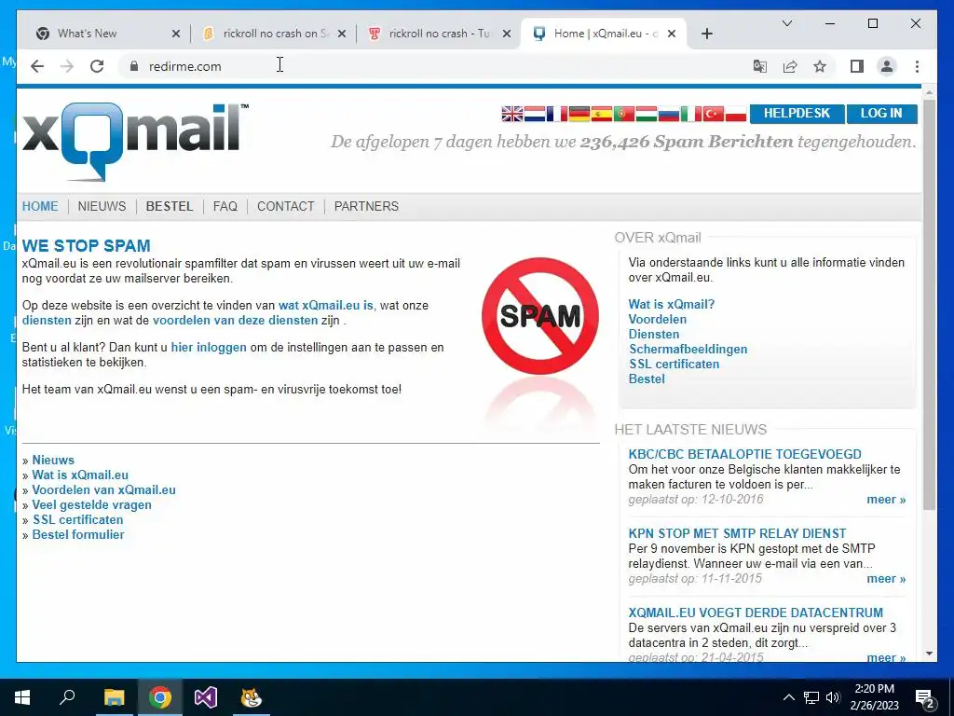Click the LOG IN button

tap(881, 113)
